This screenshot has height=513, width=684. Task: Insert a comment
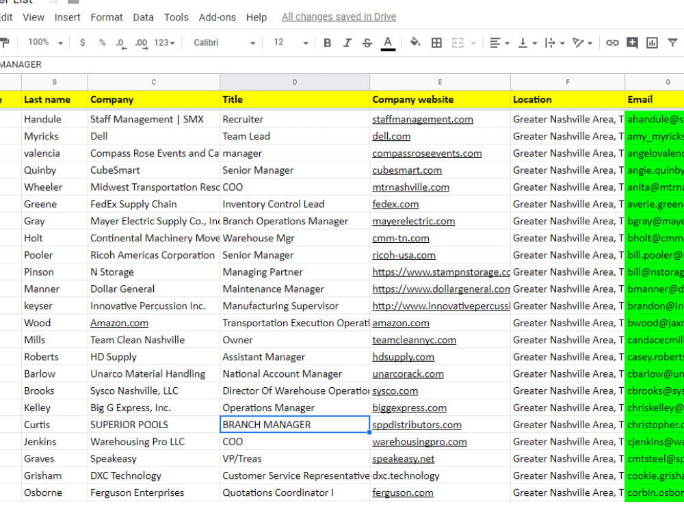pos(631,42)
